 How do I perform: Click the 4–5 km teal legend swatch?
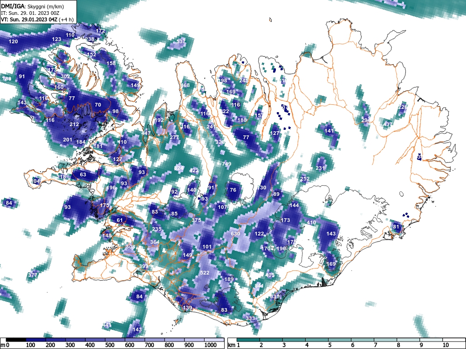pyautogui.click(x=317, y=340)
